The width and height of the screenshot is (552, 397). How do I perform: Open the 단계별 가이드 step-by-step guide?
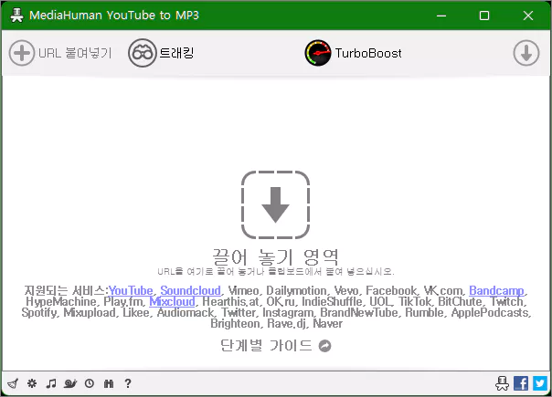(x=276, y=346)
